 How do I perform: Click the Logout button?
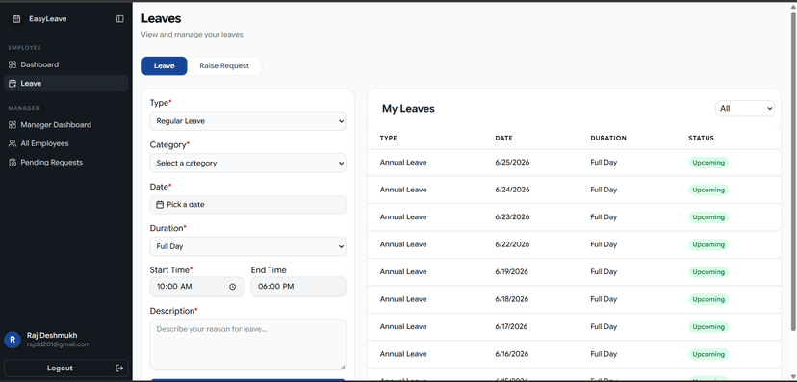66,368
